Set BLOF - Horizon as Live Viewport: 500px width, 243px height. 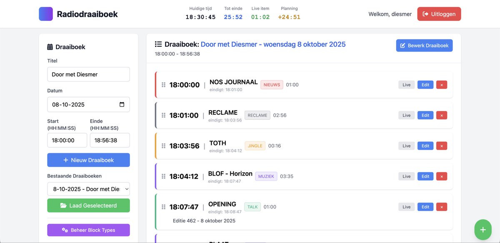click(406, 176)
